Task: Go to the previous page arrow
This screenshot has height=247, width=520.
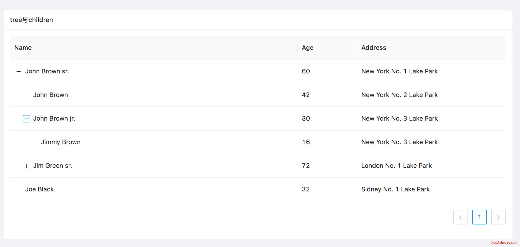Action: (460, 217)
